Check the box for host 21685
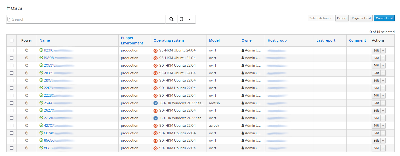The height and width of the screenshot is (156, 400). tap(12, 73)
